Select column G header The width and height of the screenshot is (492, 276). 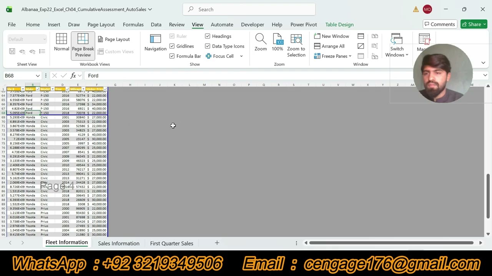tap(115, 85)
